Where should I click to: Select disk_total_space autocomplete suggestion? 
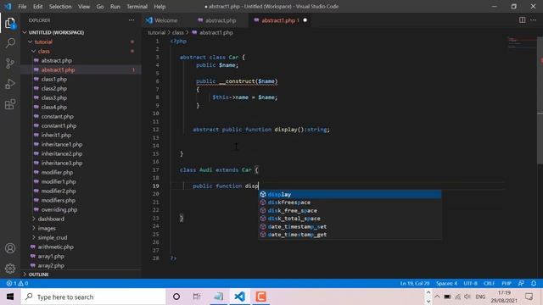(x=350, y=219)
